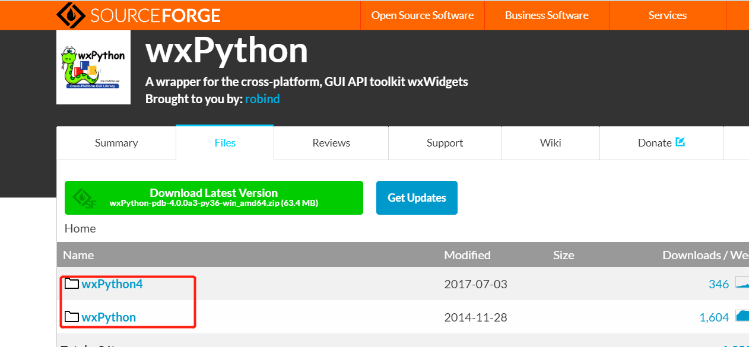Viewport: 749px width, 347px height.
Task: Click the folder icon beside wxPython
Action: pos(72,316)
